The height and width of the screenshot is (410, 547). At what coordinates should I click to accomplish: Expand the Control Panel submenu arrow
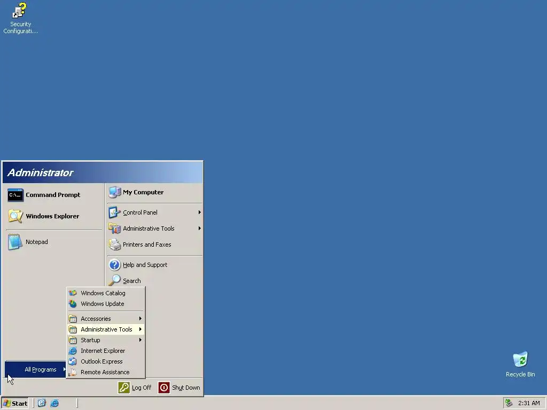[200, 212]
